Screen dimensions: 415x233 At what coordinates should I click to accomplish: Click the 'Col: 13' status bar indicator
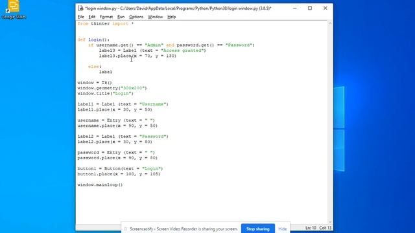pos(326,228)
